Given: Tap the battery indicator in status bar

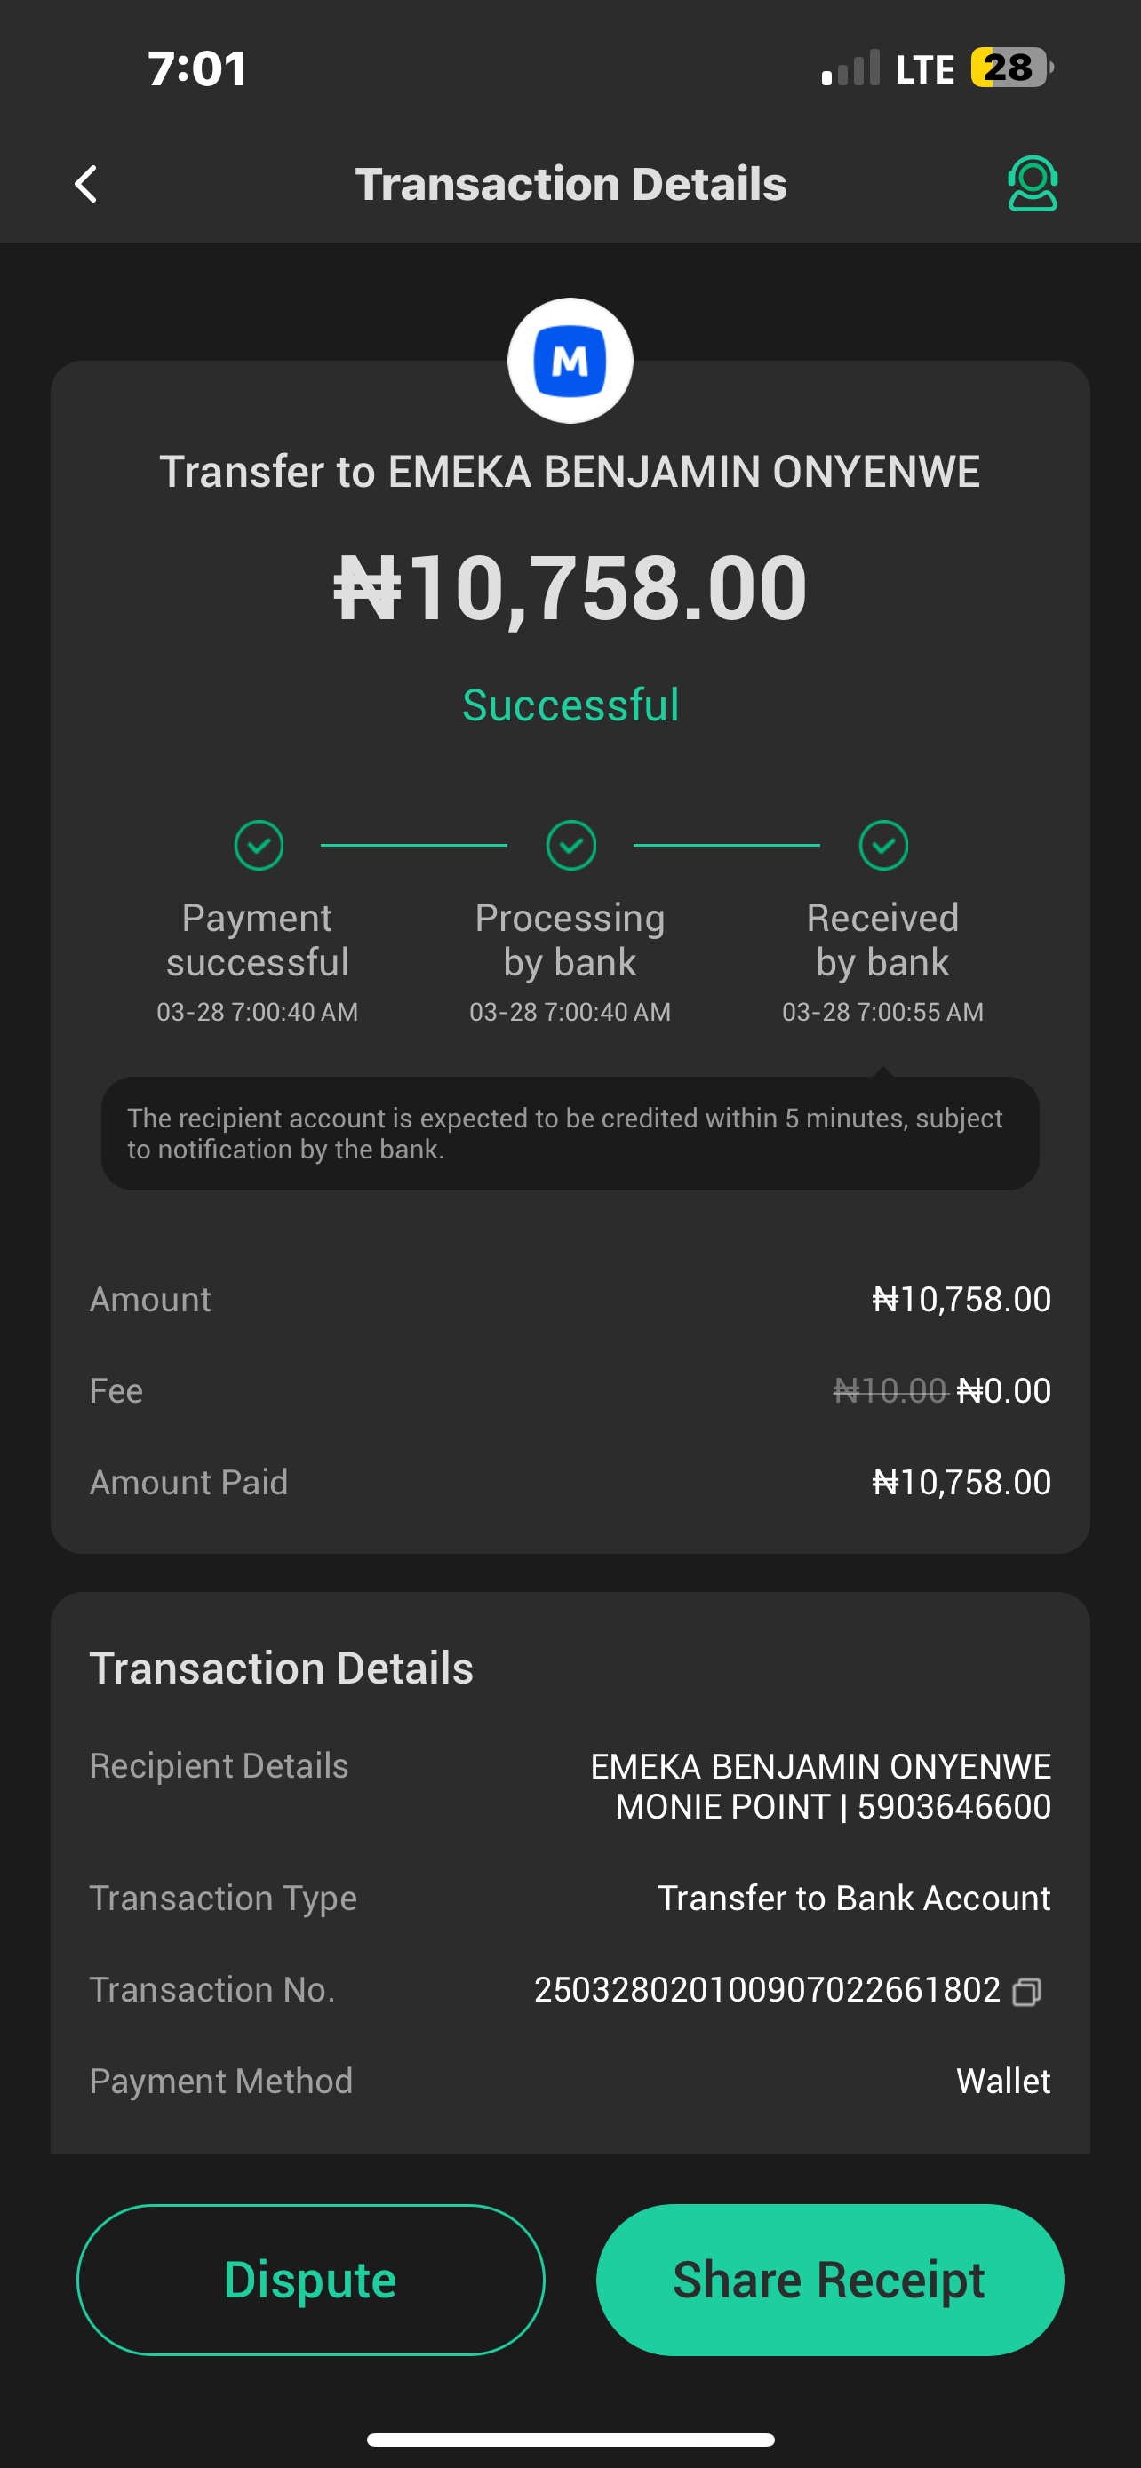Looking at the screenshot, I should click(x=1009, y=68).
